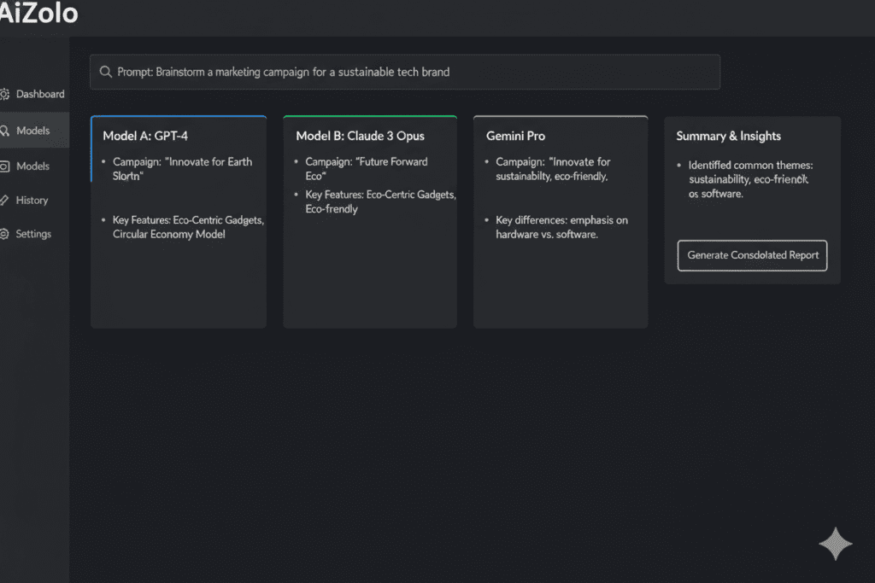Click the Settings gear icon

coord(4,234)
